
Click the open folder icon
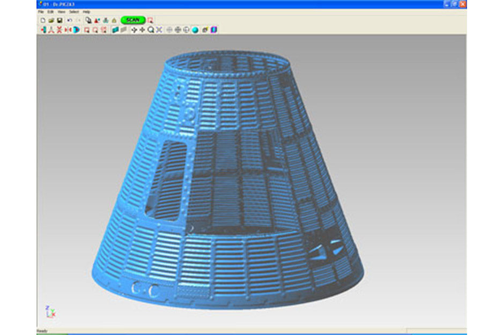coord(51,20)
